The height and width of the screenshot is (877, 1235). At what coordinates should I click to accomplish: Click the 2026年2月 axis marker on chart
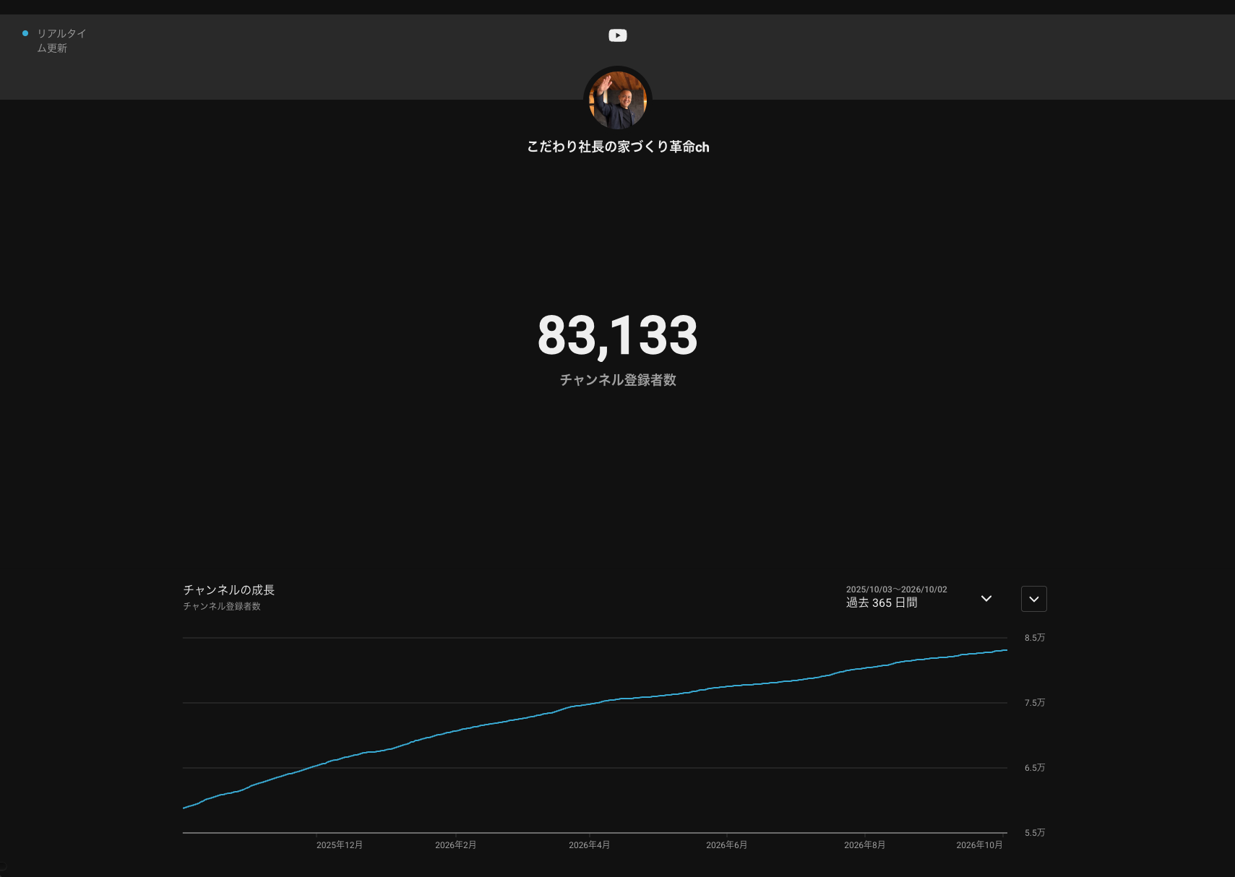pos(456,845)
